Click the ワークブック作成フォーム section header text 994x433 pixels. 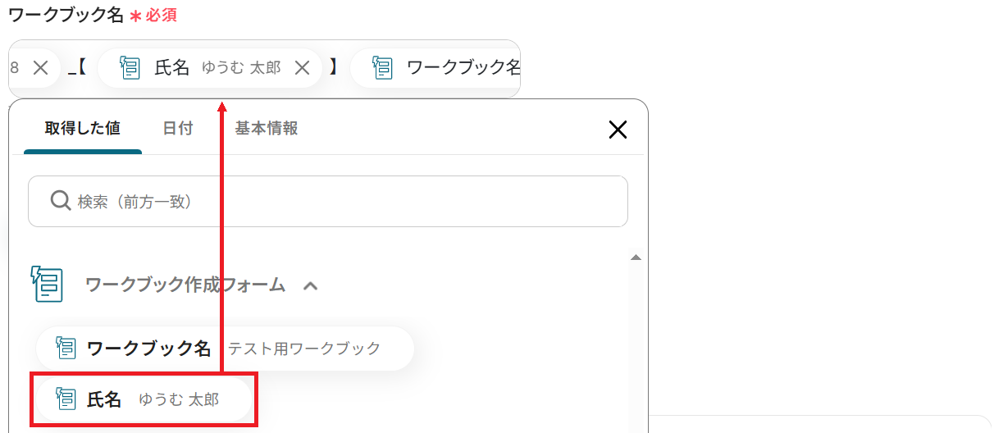[185, 285]
